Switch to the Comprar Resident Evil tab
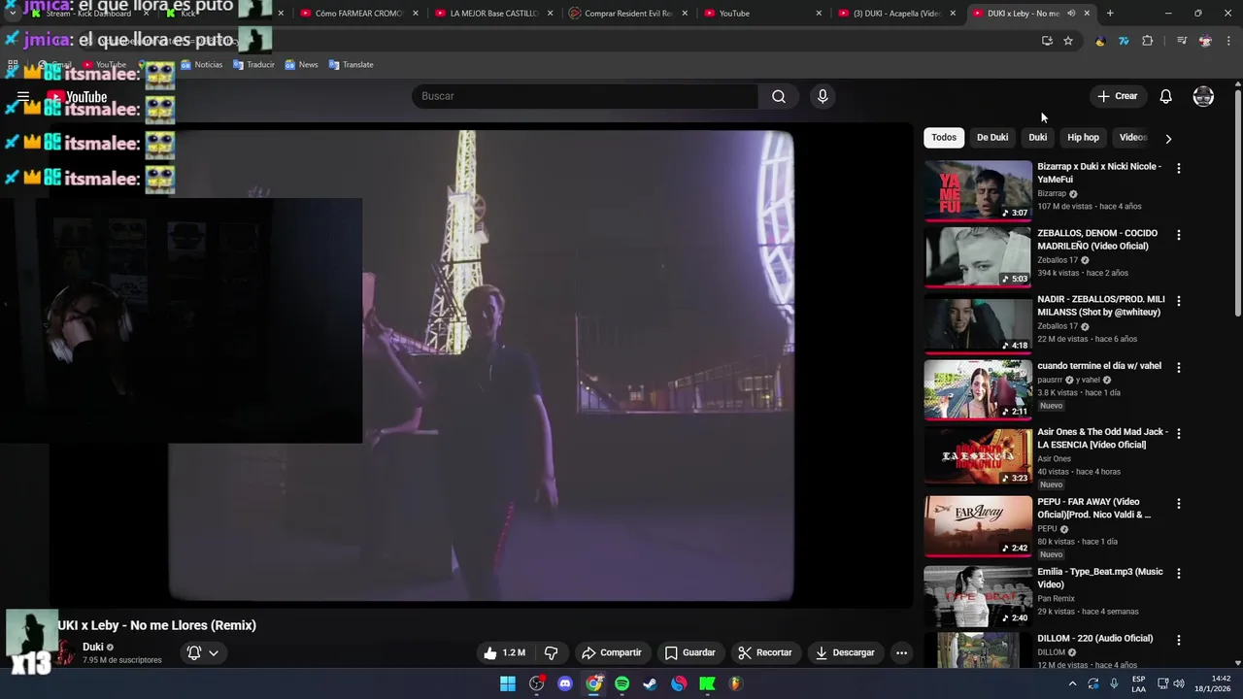This screenshot has width=1243, height=699. (x=629, y=14)
